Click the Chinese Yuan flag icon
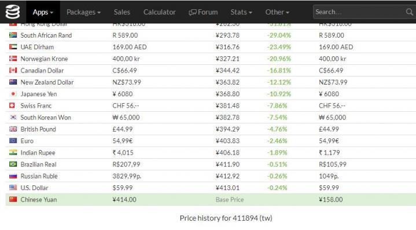Screen dimensions: 416x230 (13, 199)
